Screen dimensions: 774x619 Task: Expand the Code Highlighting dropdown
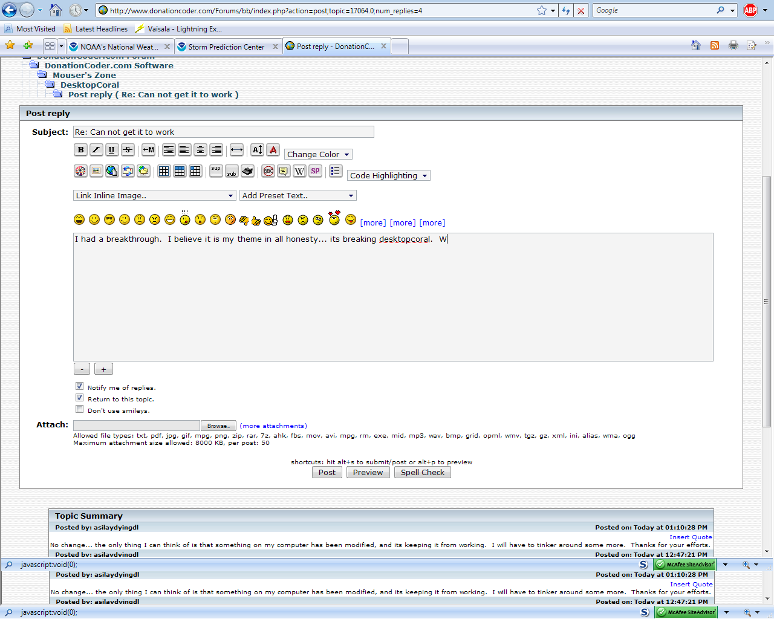click(x=388, y=176)
